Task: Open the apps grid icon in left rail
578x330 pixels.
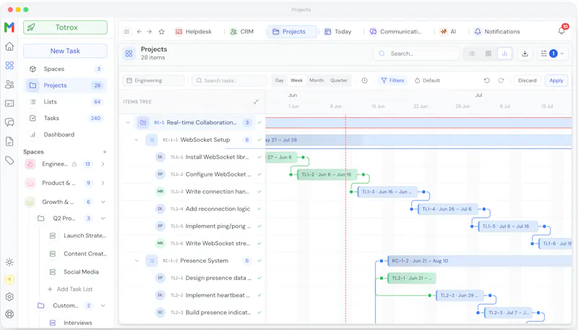Action: (x=9, y=65)
